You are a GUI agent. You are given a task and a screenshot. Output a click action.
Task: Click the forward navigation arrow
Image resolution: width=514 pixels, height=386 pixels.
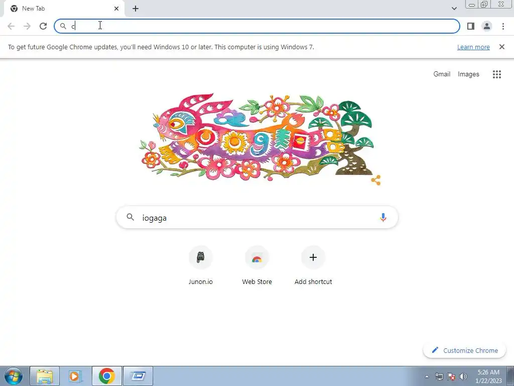[x=27, y=26]
